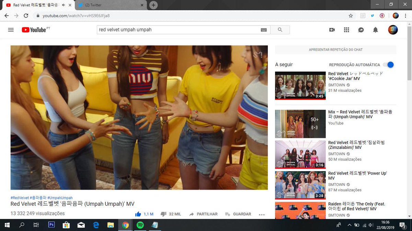
Task: Open the more actions ellipsis under video
Action: pyautogui.click(x=262, y=215)
